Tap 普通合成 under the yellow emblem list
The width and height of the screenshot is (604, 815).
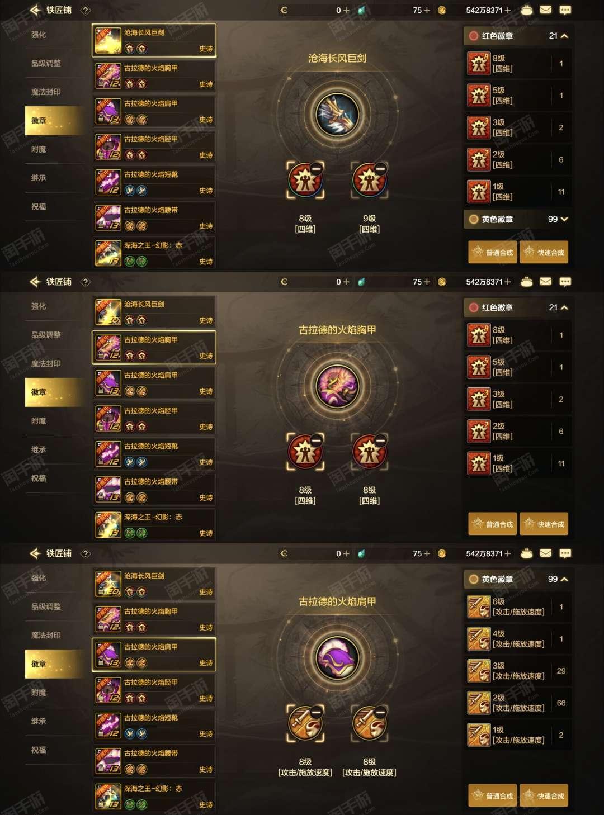(493, 795)
